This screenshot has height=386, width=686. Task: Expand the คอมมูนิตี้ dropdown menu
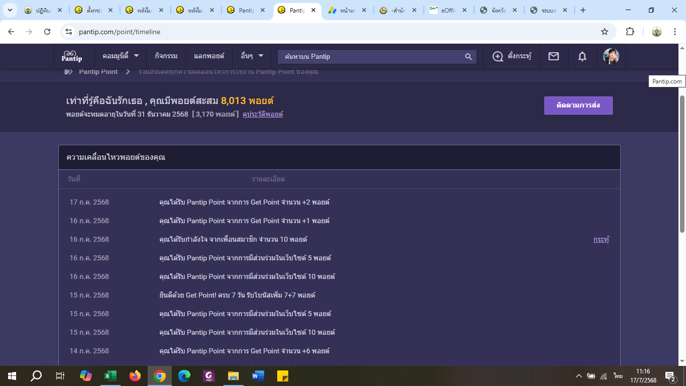[x=121, y=56]
